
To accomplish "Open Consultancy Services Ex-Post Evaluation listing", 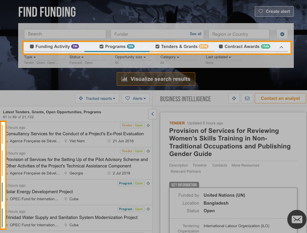I will pos(75,134).
